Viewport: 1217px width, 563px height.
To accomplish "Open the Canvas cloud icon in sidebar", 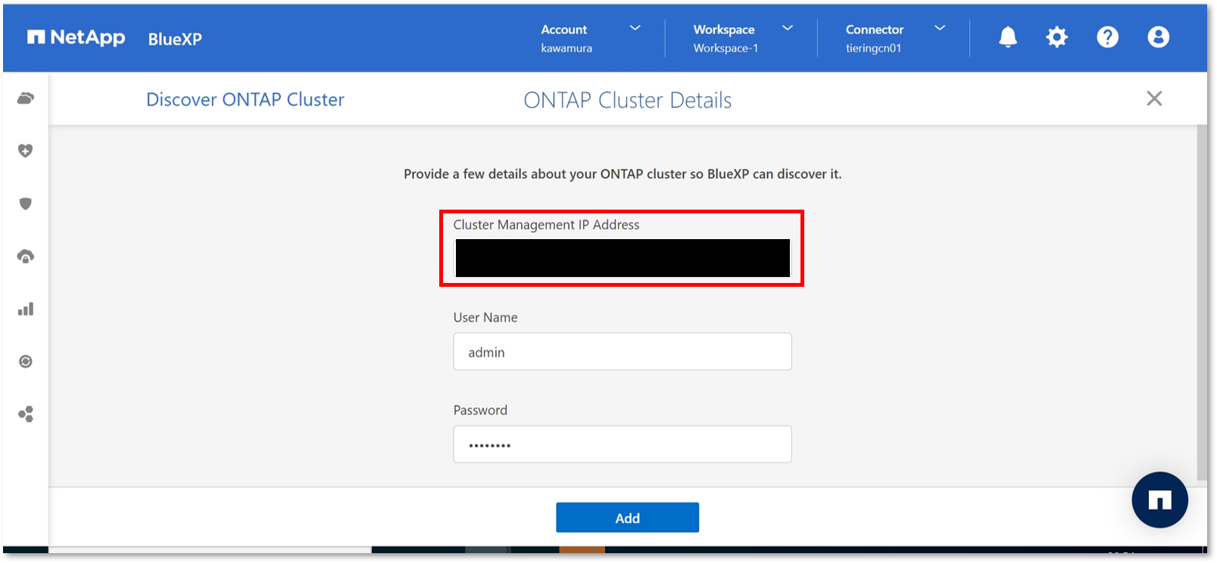I will click(x=26, y=98).
